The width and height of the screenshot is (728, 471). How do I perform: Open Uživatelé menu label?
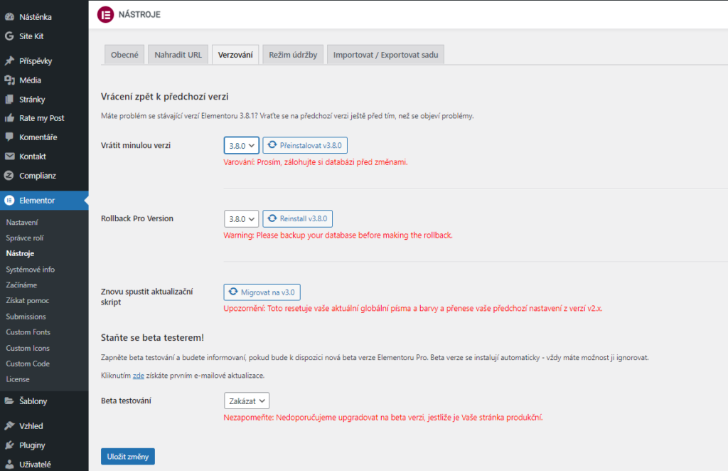(35, 465)
